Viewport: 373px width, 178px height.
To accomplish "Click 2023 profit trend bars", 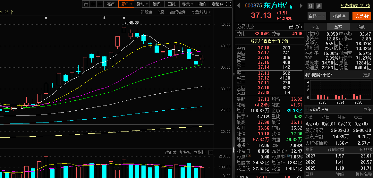I will (322, 97).
